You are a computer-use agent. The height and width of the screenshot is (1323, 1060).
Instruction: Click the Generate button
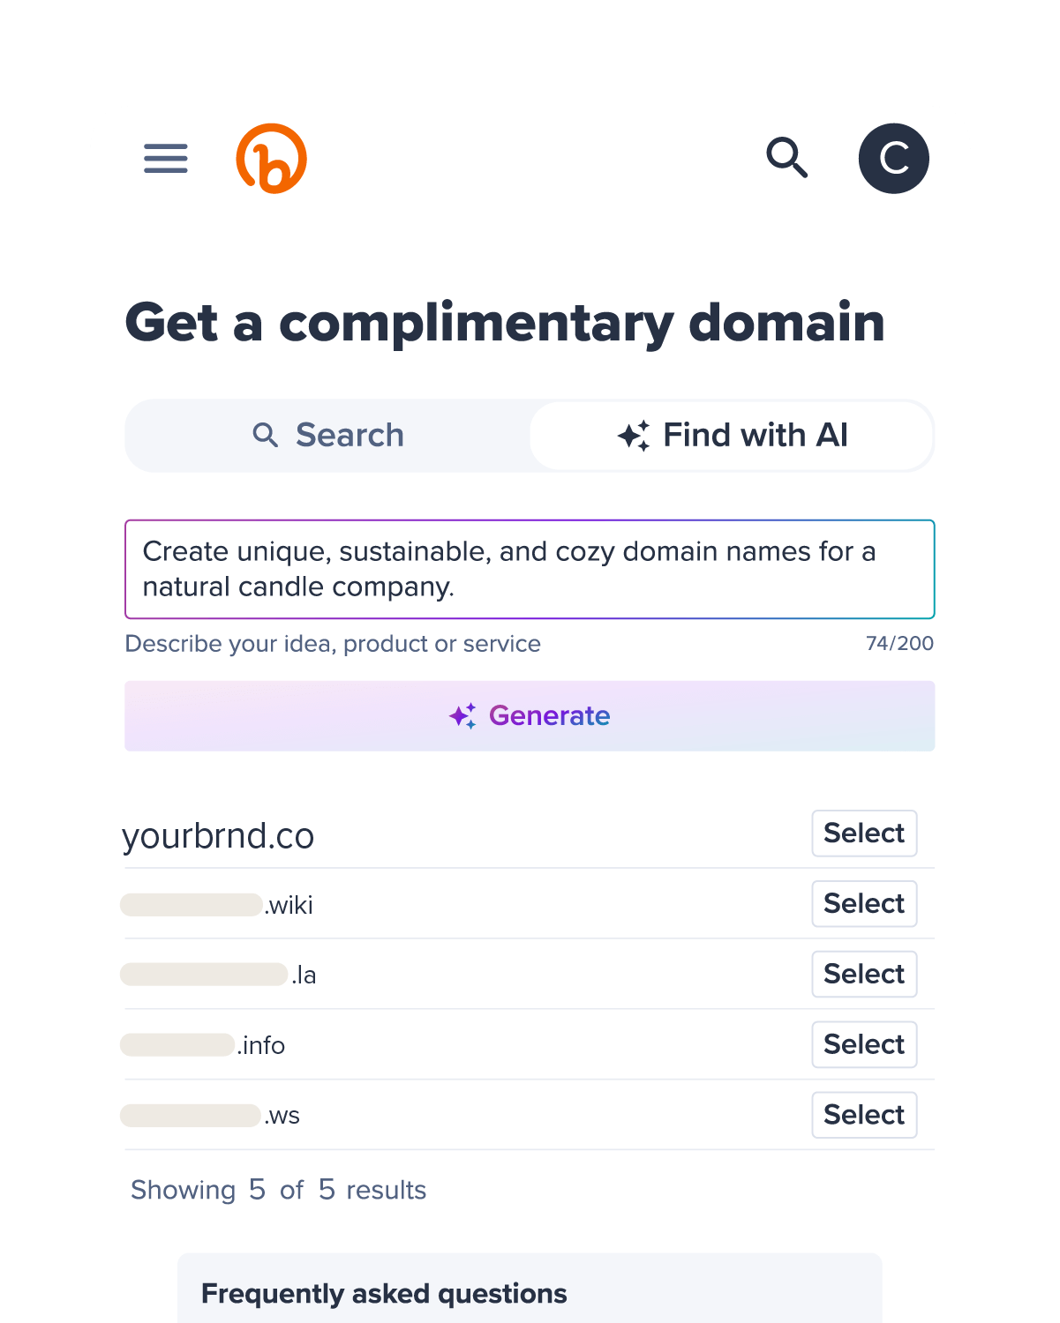click(530, 716)
